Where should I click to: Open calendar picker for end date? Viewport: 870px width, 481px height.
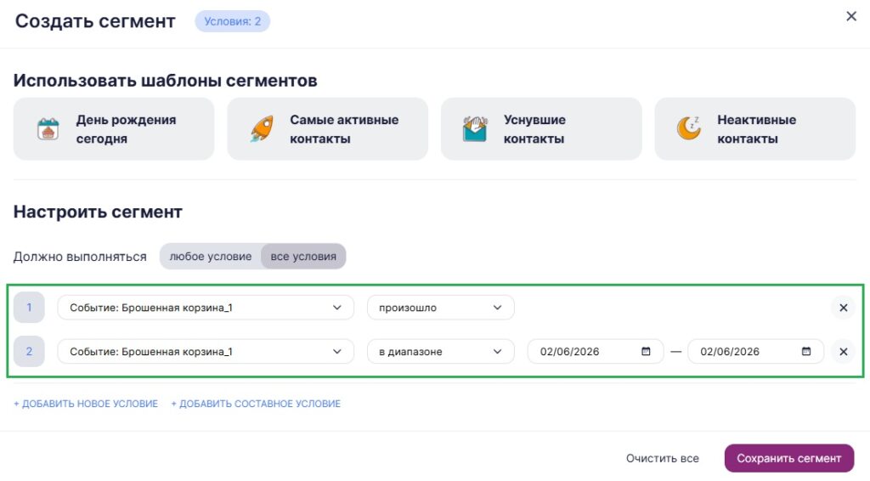(806, 351)
